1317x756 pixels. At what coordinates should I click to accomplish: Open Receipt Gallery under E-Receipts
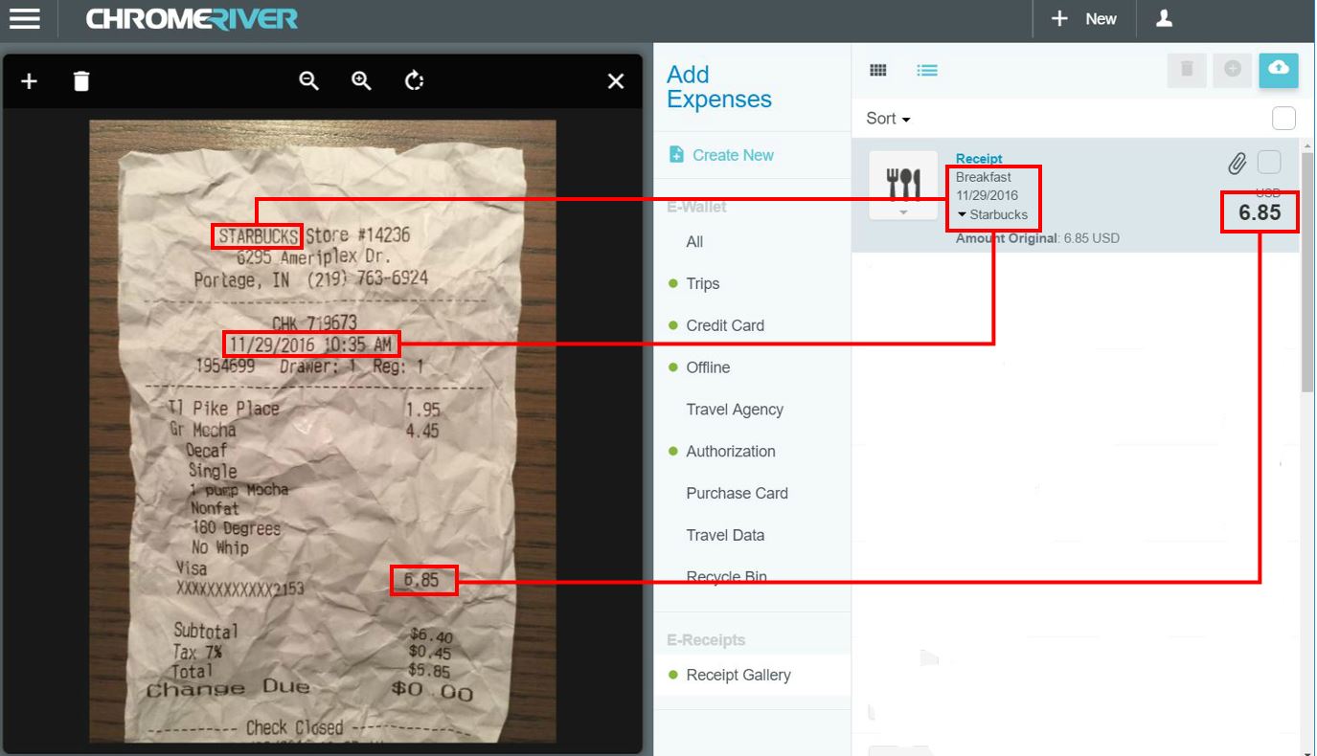[x=738, y=675]
